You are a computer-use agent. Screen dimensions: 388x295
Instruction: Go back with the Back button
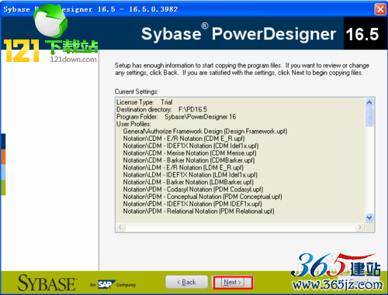pos(186,282)
